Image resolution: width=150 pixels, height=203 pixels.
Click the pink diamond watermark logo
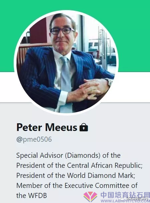(90, 197)
